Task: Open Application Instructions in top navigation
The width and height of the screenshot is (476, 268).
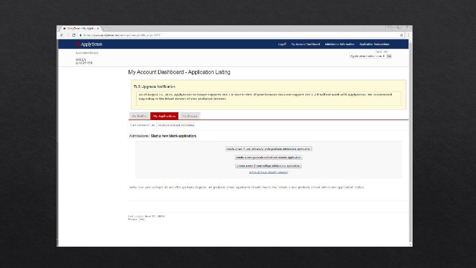Action: pos(374,44)
